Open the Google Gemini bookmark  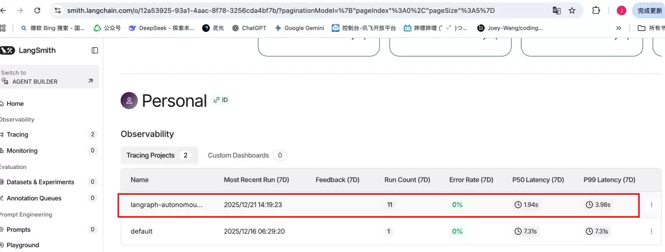(x=299, y=28)
